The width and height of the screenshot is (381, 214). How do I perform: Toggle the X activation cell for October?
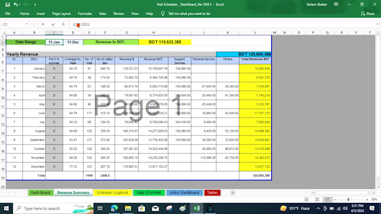pos(54,149)
